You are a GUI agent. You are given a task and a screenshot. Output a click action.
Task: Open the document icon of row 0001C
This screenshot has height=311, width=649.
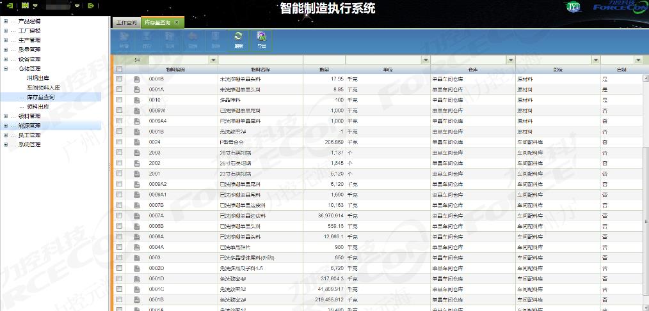137,289
